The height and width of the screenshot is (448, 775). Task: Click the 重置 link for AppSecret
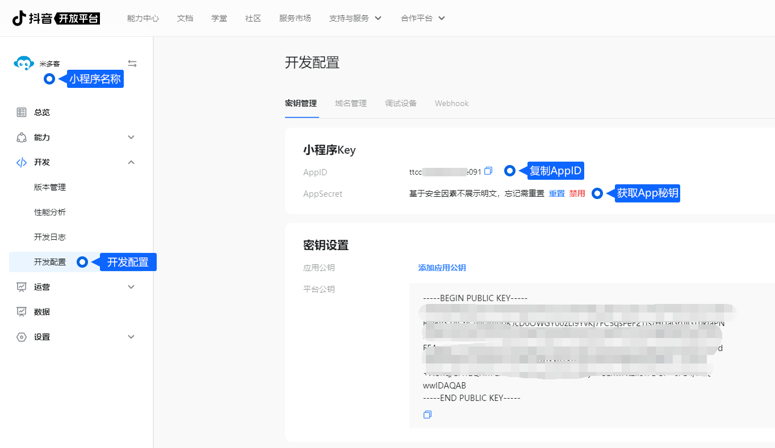coord(556,193)
